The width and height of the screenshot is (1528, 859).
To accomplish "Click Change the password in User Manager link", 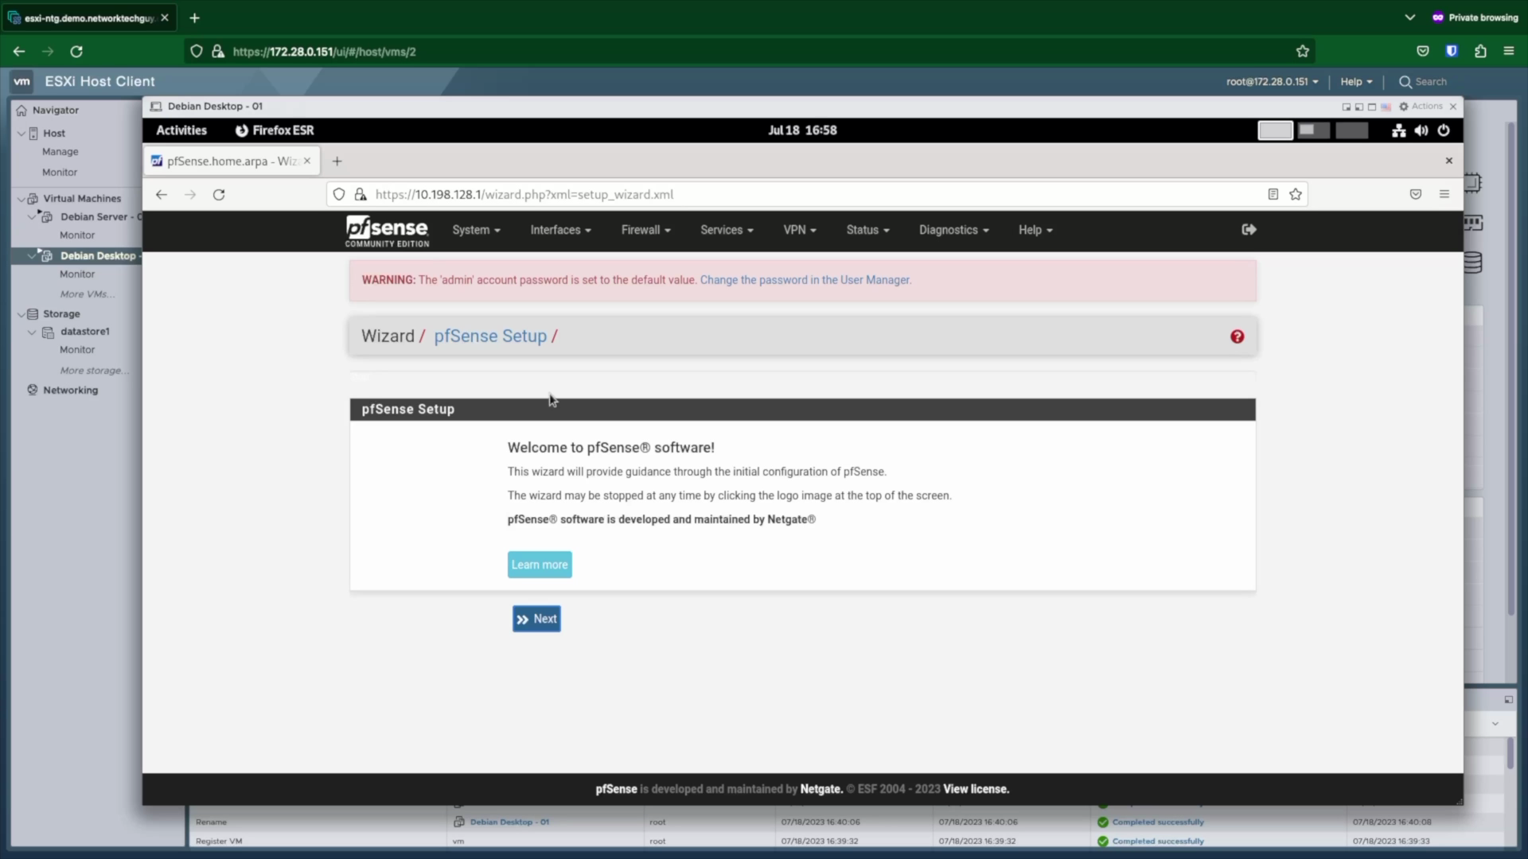I will [805, 280].
